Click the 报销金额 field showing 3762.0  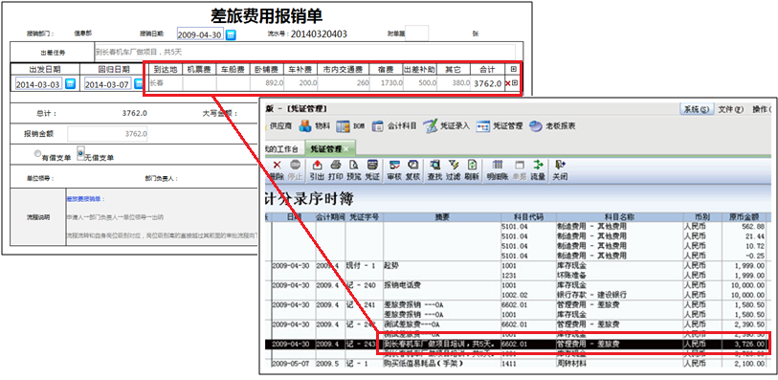(x=107, y=134)
